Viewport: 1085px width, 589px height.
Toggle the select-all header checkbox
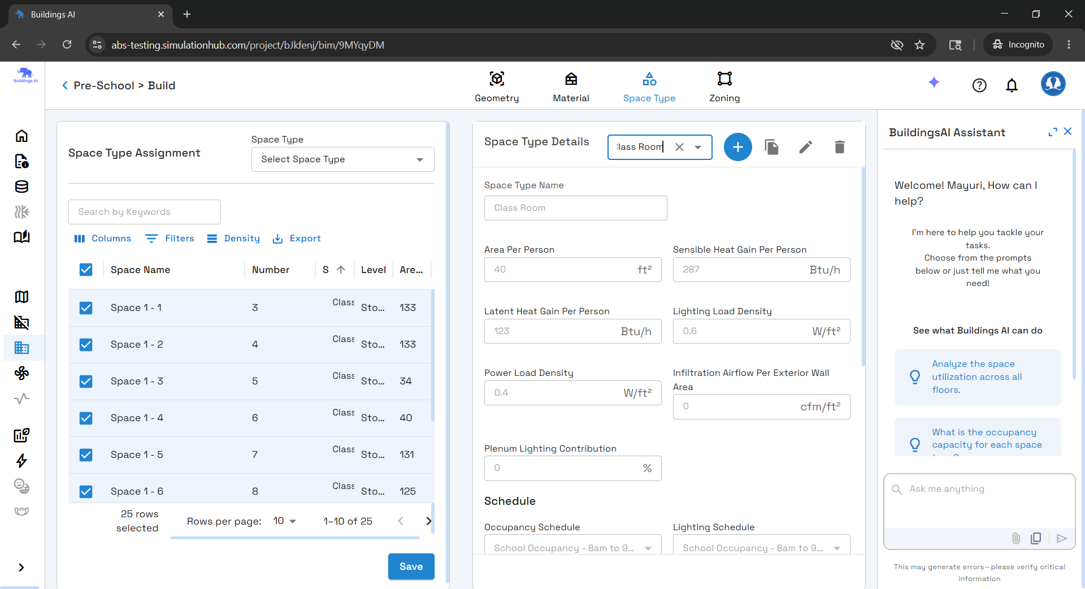[x=86, y=270]
